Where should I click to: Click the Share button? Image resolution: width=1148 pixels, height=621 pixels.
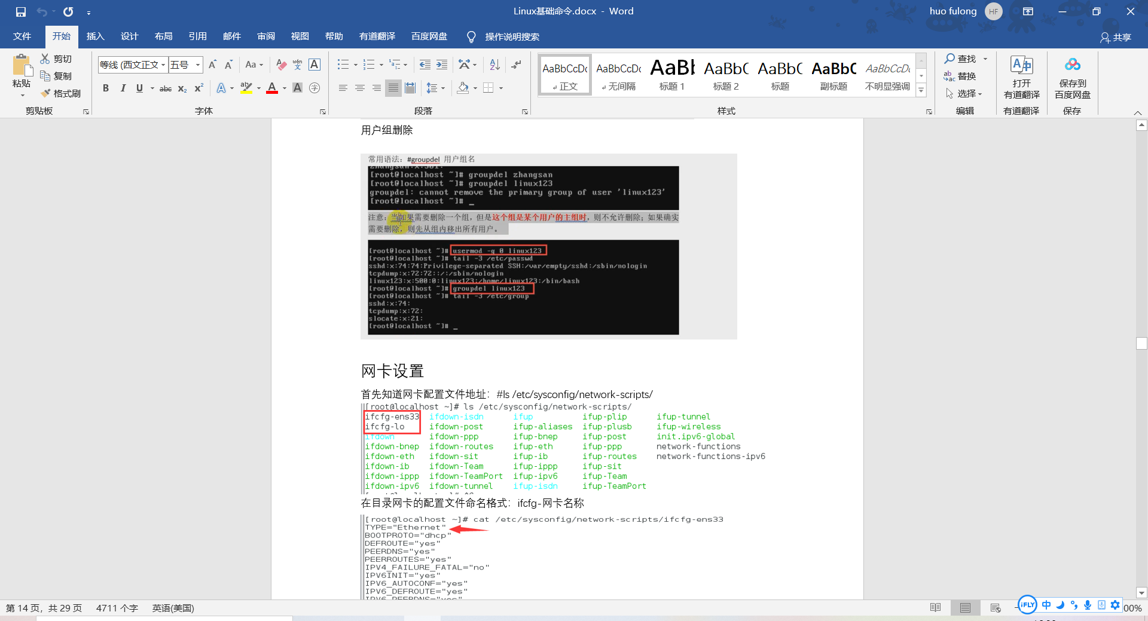tap(1116, 37)
